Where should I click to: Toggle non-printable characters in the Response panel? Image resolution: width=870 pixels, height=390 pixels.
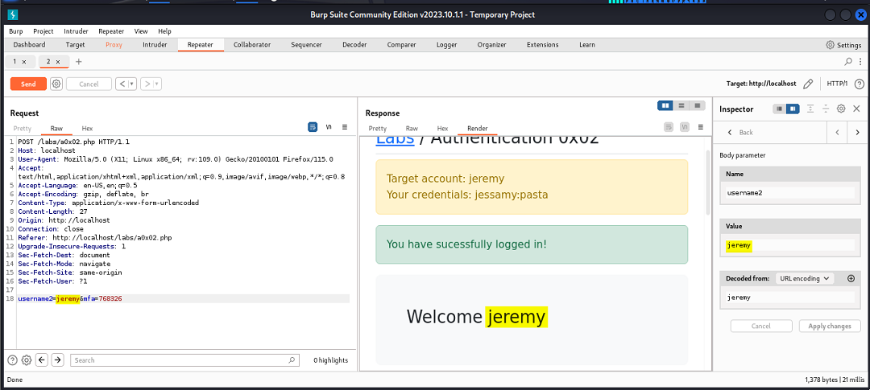685,127
